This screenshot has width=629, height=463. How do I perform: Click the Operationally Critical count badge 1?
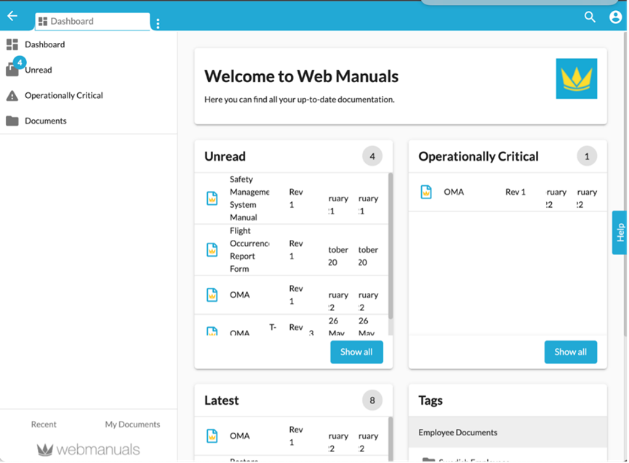587,156
